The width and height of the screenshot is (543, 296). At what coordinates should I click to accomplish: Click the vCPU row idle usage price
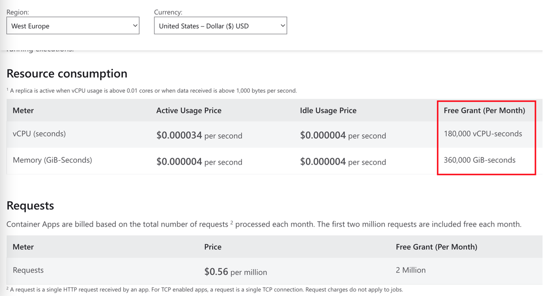click(343, 135)
